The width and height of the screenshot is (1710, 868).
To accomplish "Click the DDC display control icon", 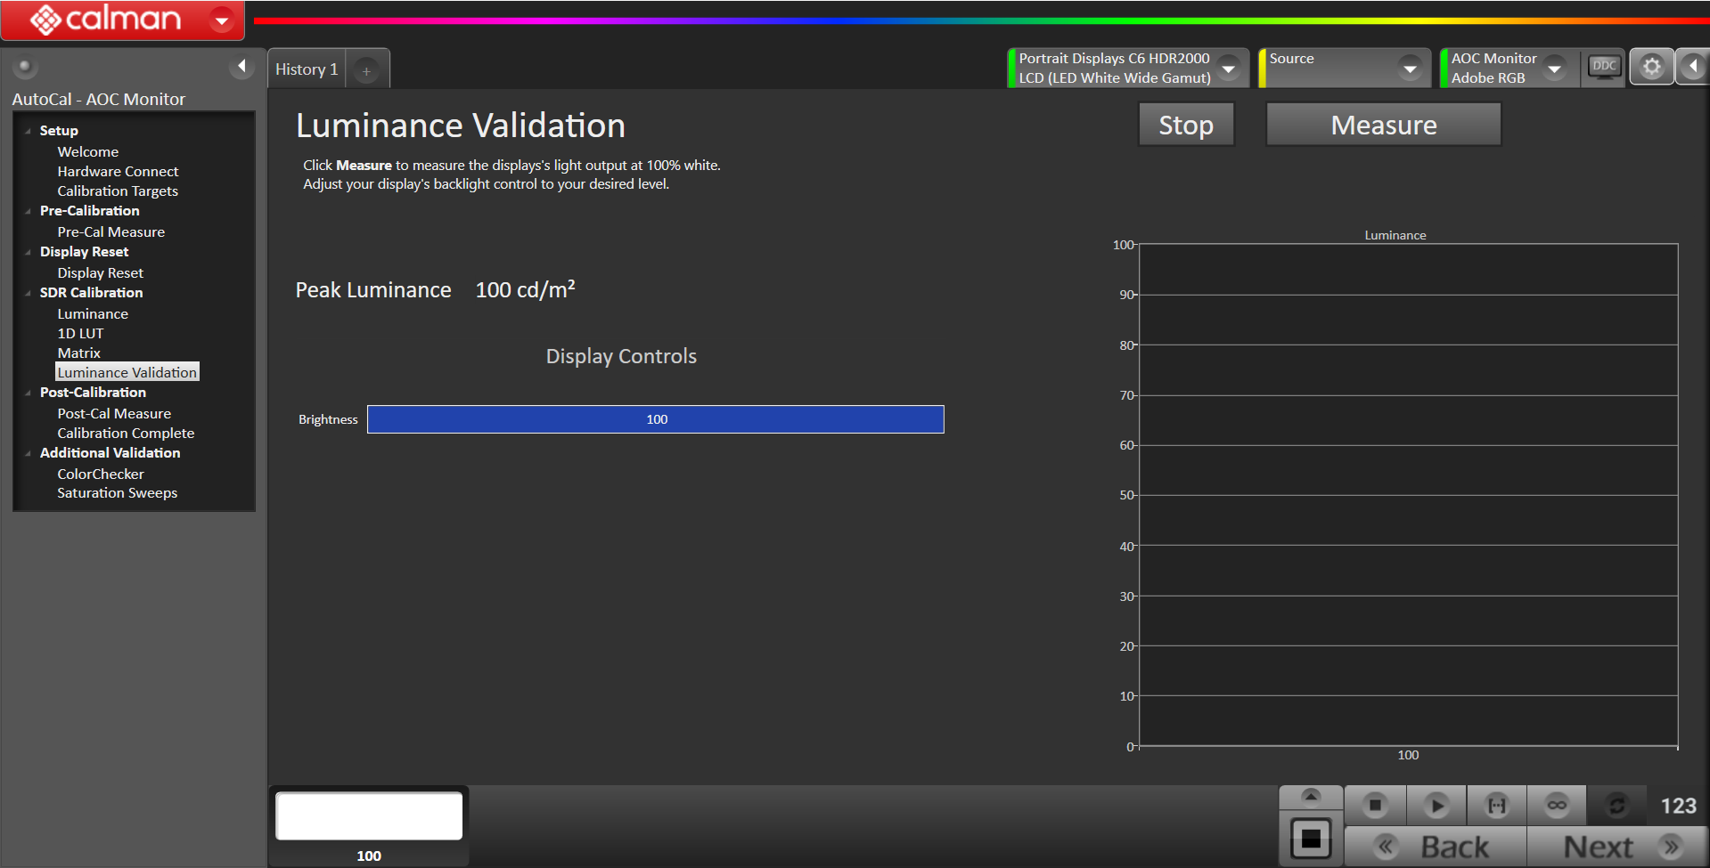I will click(1605, 67).
